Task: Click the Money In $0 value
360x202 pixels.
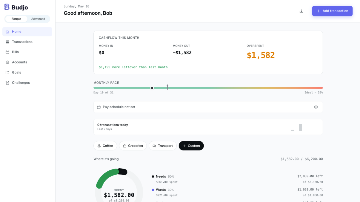Action: pos(102,52)
